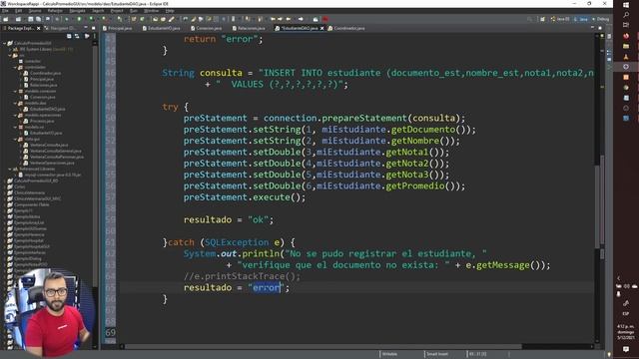Switch to the Relaciones.java tab

tap(249, 28)
